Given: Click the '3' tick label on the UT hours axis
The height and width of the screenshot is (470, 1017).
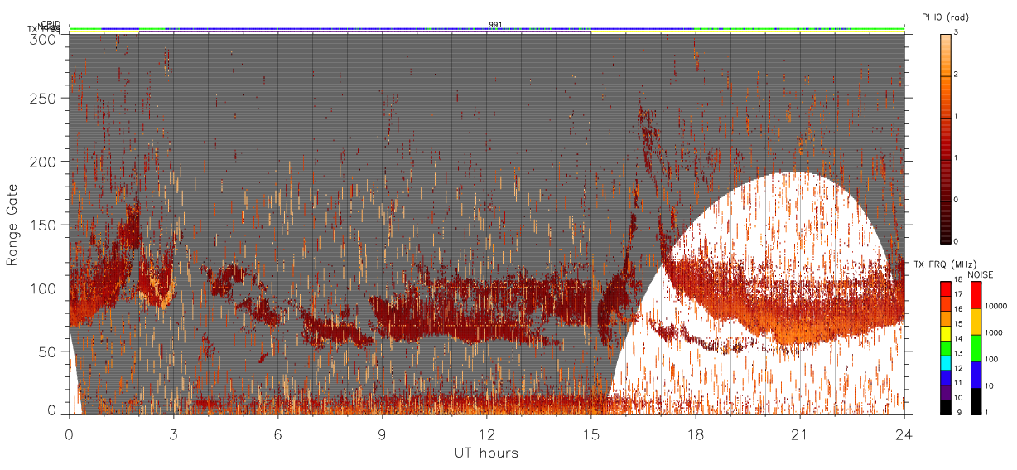Looking at the screenshot, I should coord(173,434).
